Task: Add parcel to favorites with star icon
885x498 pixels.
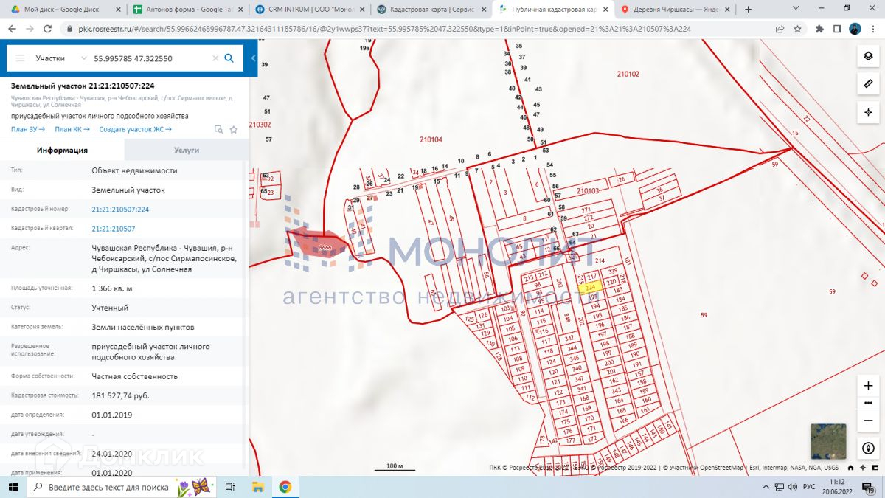Action: coord(234,129)
